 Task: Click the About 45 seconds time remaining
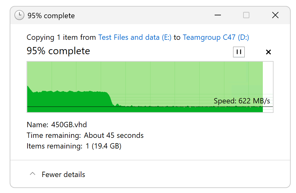pos(114,135)
